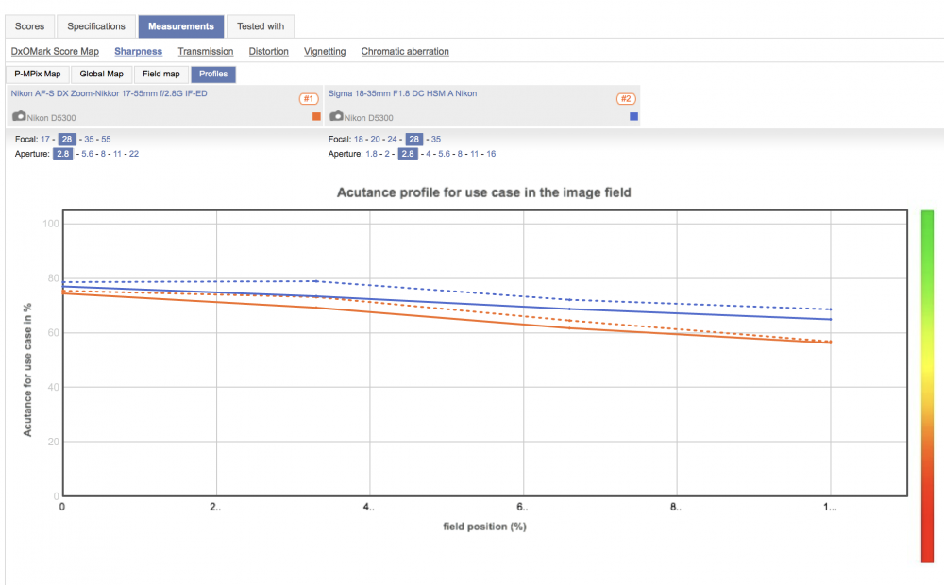Click the orange color swatch for the Nikon lens
Image resolution: width=944 pixels, height=585 pixels.
(x=316, y=116)
